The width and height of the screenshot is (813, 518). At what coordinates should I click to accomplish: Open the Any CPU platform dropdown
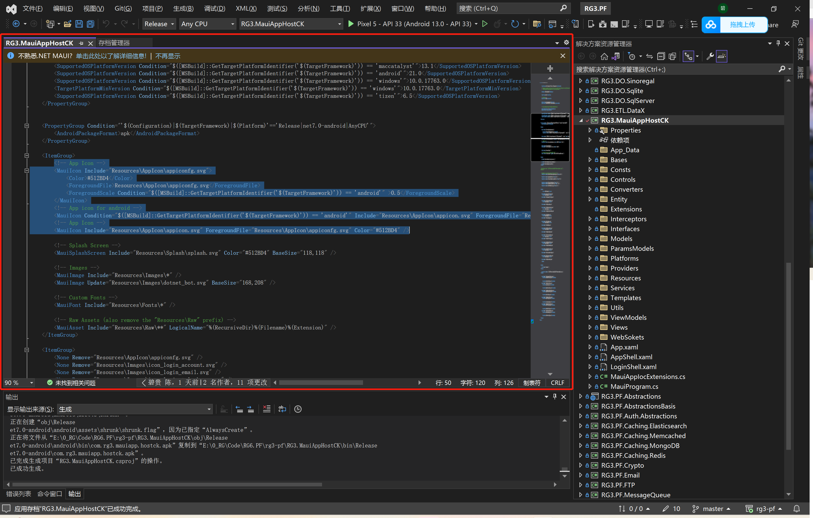[x=207, y=24]
